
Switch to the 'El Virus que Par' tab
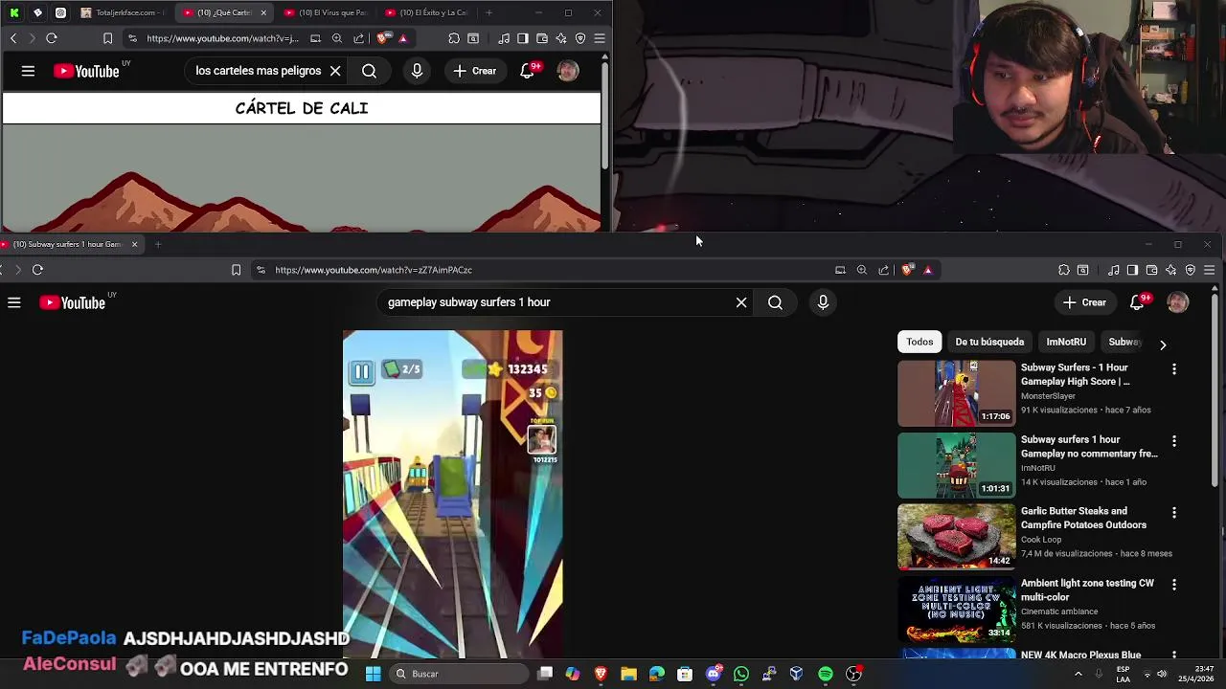(326, 12)
